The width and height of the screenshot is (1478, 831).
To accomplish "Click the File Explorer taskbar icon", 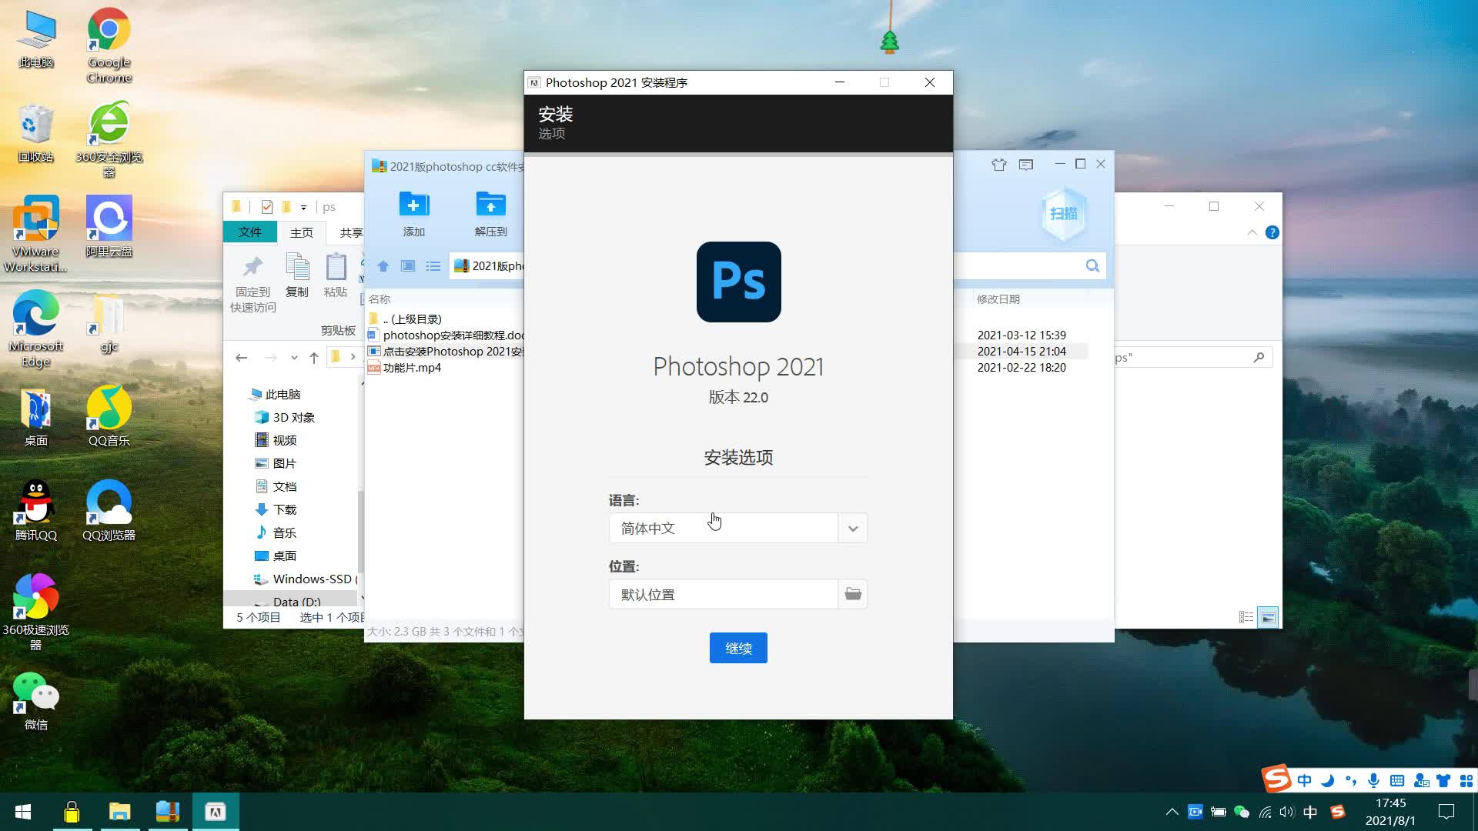I will pyautogui.click(x=119, y=812).
